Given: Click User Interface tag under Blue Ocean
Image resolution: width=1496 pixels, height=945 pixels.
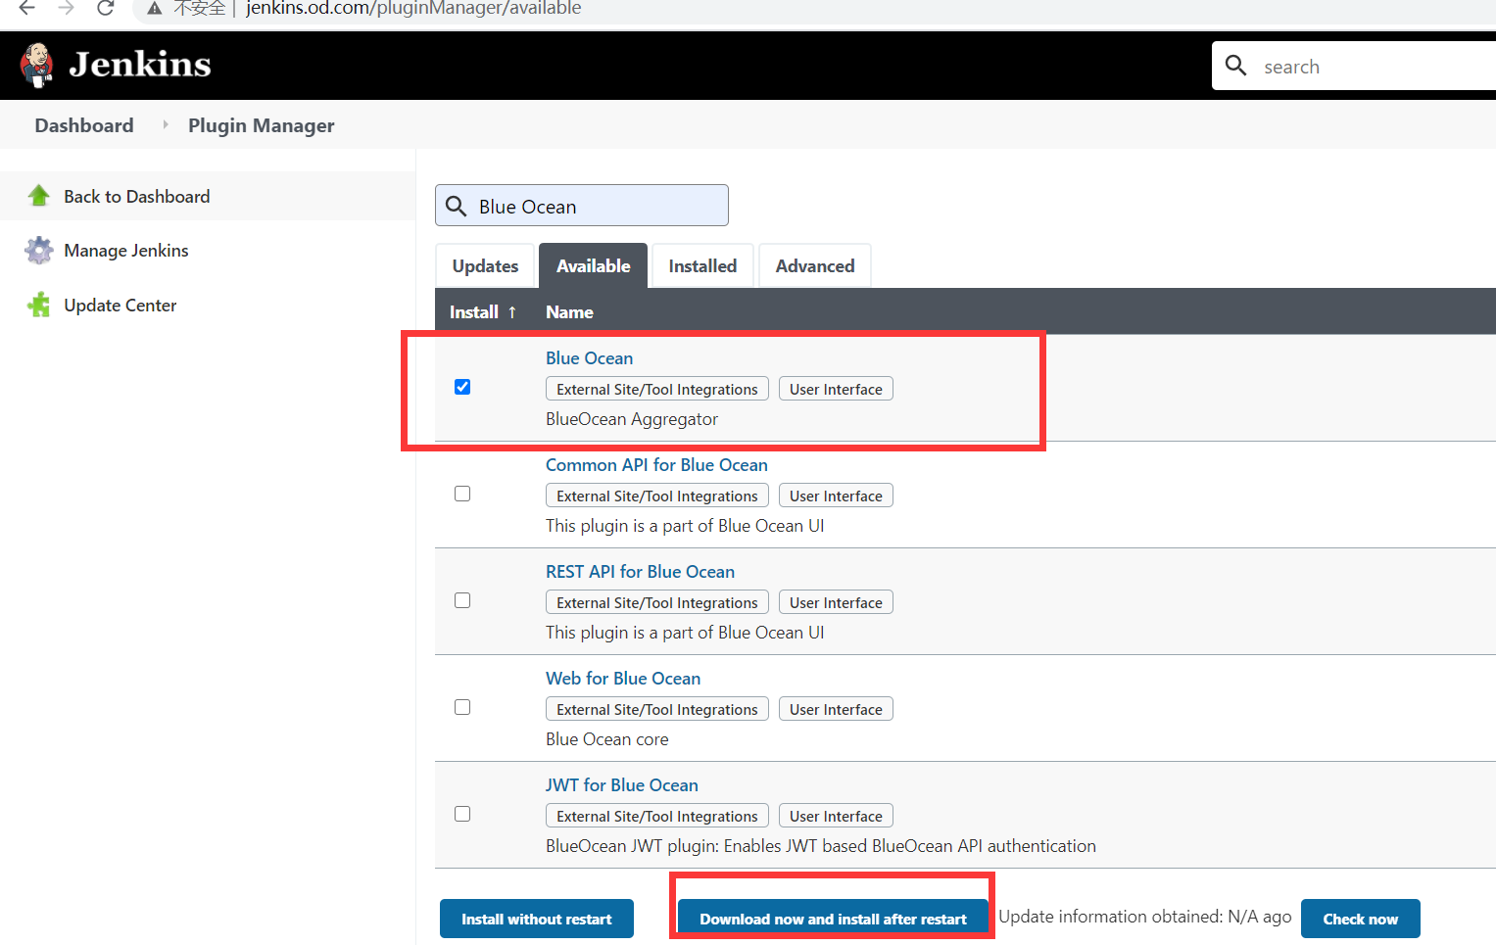Looking at the screenshot, I should [x=836, y=389].
